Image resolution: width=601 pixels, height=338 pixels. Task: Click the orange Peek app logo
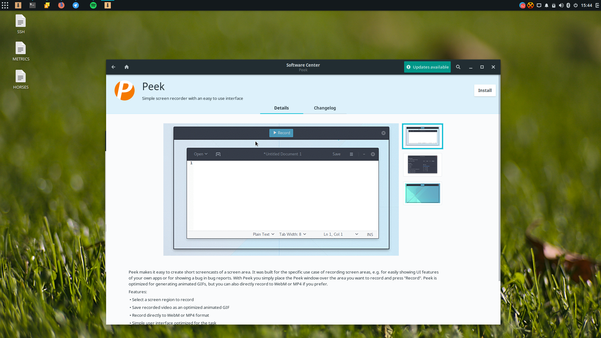pos(125,90)
